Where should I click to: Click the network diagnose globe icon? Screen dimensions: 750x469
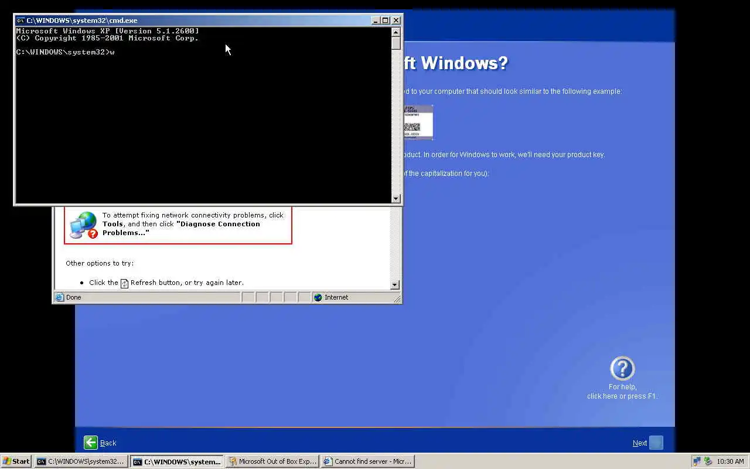[83, 225]
